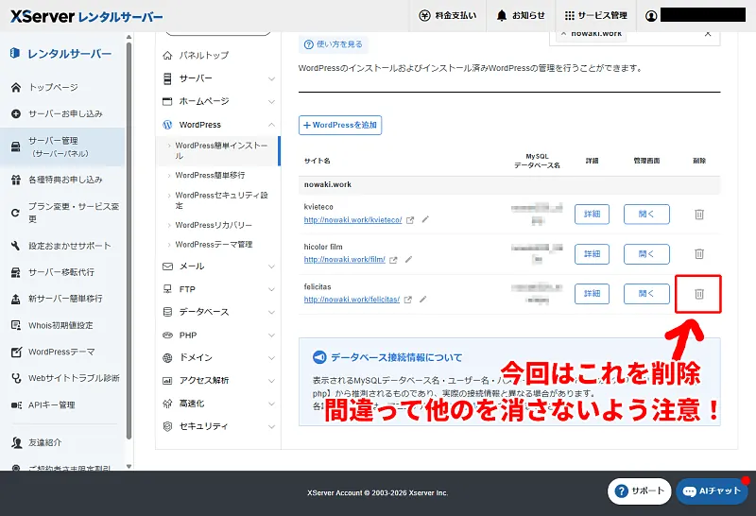756x516 pixels.
Task: Open 料金支払い payment page
Action: tap(447, 15)
